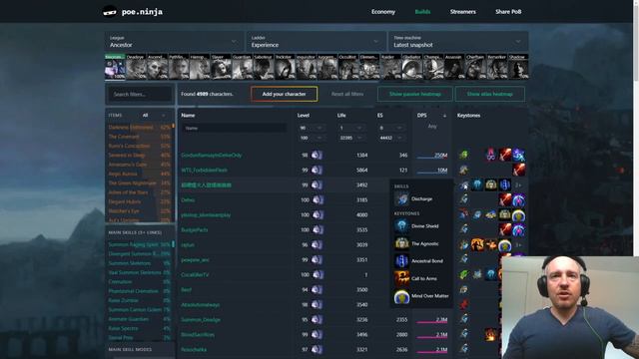The image size is (639, 359).
Task: Filter by Aegis Aurora item
Action: tap(139, 174)
